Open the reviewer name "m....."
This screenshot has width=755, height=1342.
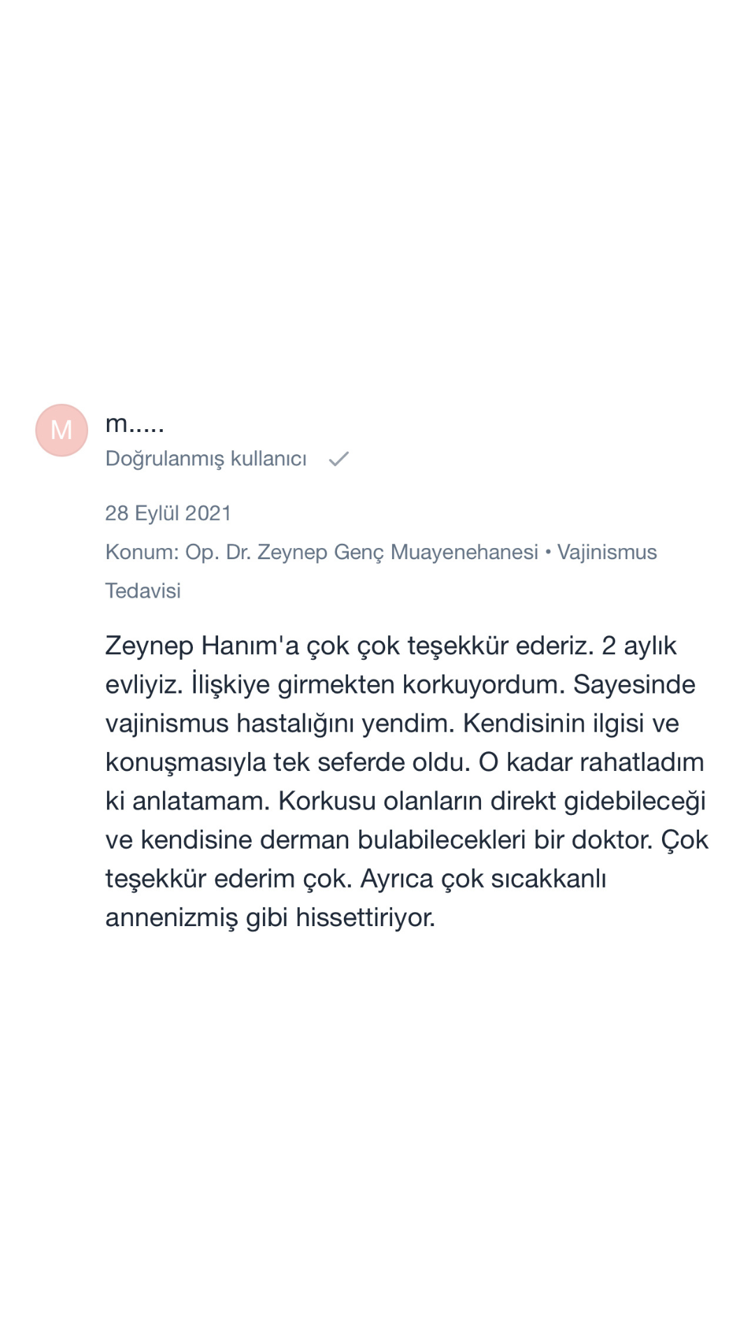tap(134, 424)
